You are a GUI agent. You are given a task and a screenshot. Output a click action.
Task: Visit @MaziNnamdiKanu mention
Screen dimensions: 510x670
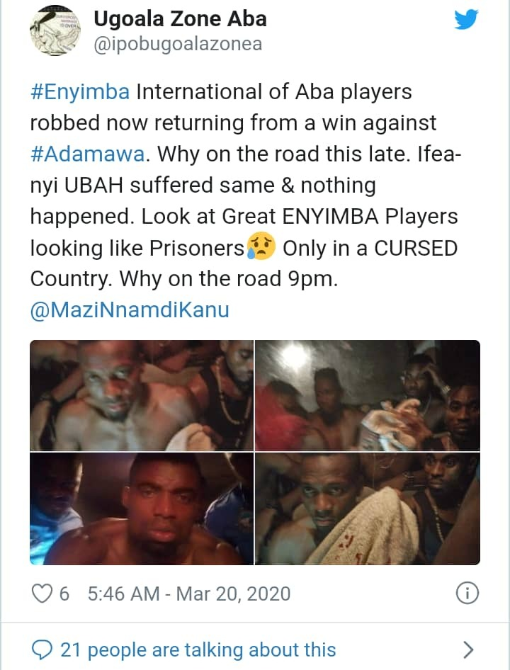point(130,310)
